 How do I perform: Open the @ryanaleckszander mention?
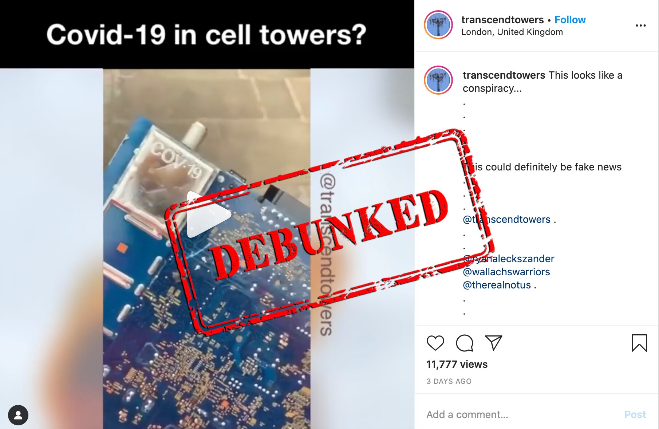coord(508,259)
